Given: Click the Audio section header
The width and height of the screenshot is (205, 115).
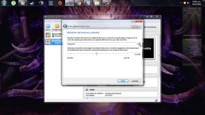Looking at the screenshot, I should (92, 89).
